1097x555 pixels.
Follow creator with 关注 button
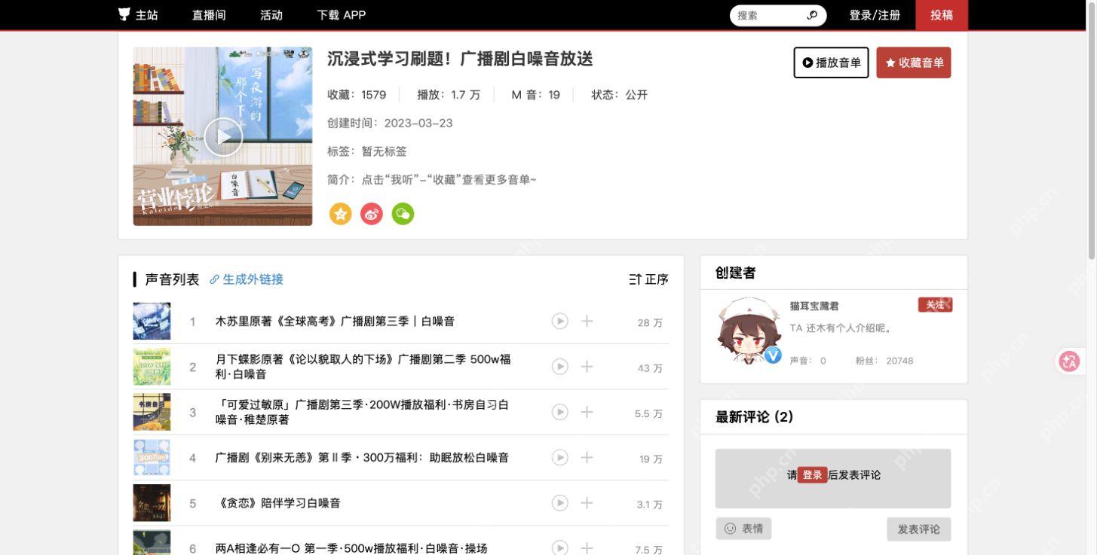(935, 305)
